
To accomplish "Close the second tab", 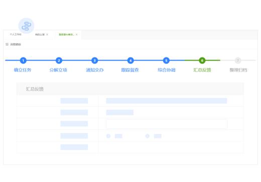I will [47, 34].
